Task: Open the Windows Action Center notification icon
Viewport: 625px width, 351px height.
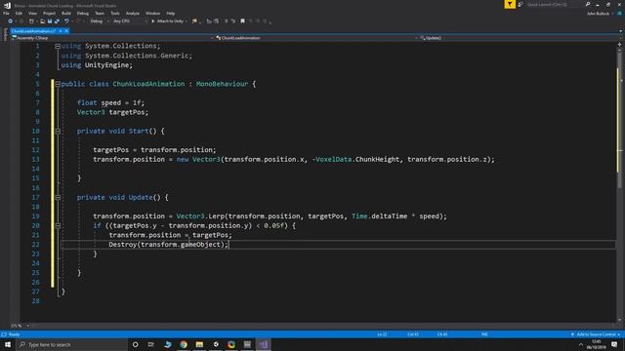Action: click(x=614, y=344)
